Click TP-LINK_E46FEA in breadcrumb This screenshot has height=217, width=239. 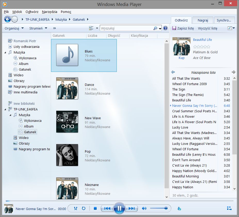pyautogui.click(x=37, y=20)
